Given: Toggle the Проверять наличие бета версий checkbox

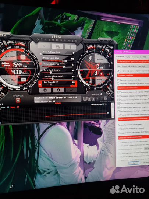Looking at the screenshot, I should [119, 129].
